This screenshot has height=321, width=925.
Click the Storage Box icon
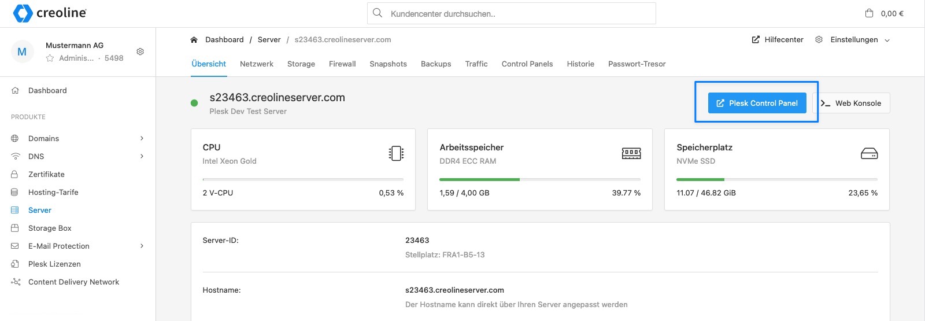[15, 228]
